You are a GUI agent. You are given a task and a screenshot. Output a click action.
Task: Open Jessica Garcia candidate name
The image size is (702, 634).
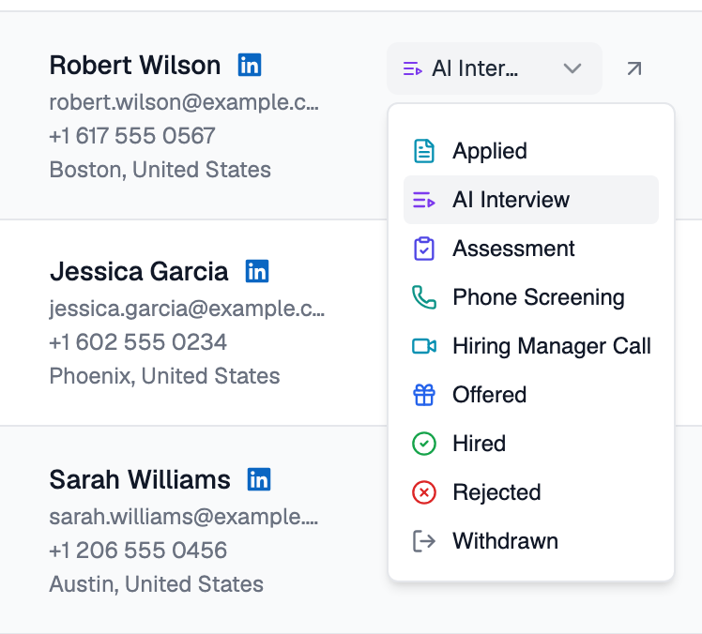tap(139, 272)
